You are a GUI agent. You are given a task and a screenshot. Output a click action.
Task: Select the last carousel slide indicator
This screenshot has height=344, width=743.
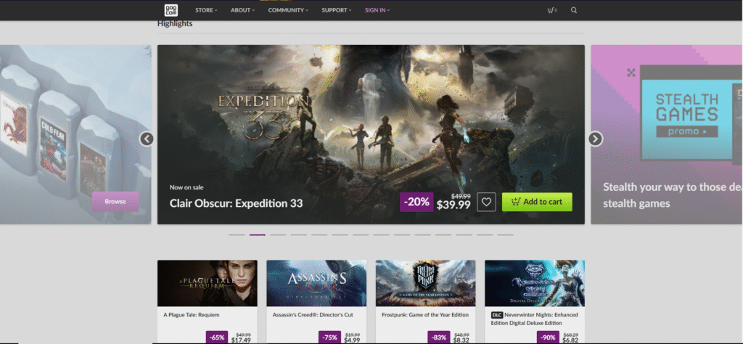505,235
